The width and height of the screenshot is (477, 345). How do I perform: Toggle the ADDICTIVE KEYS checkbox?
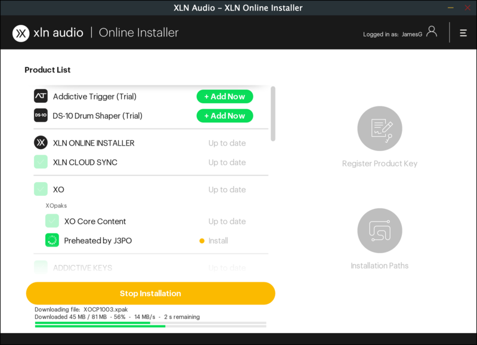tap(41, 267)
